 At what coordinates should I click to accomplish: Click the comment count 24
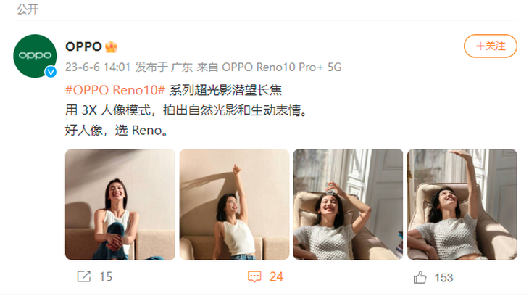276,276
